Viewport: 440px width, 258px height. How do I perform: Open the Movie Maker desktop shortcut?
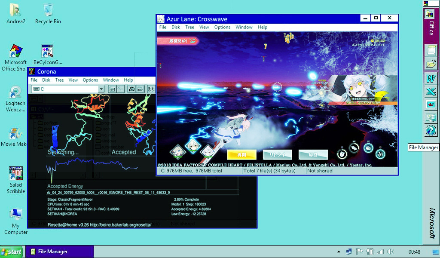(x=14, y=137)
